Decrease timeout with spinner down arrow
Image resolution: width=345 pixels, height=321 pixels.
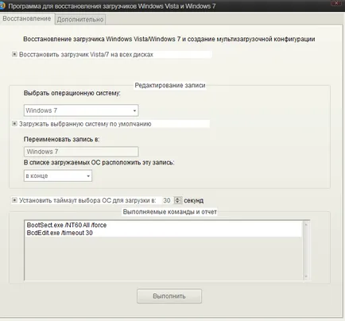click(178, 202)
